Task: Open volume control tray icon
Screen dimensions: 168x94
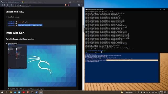Action: 150,92
